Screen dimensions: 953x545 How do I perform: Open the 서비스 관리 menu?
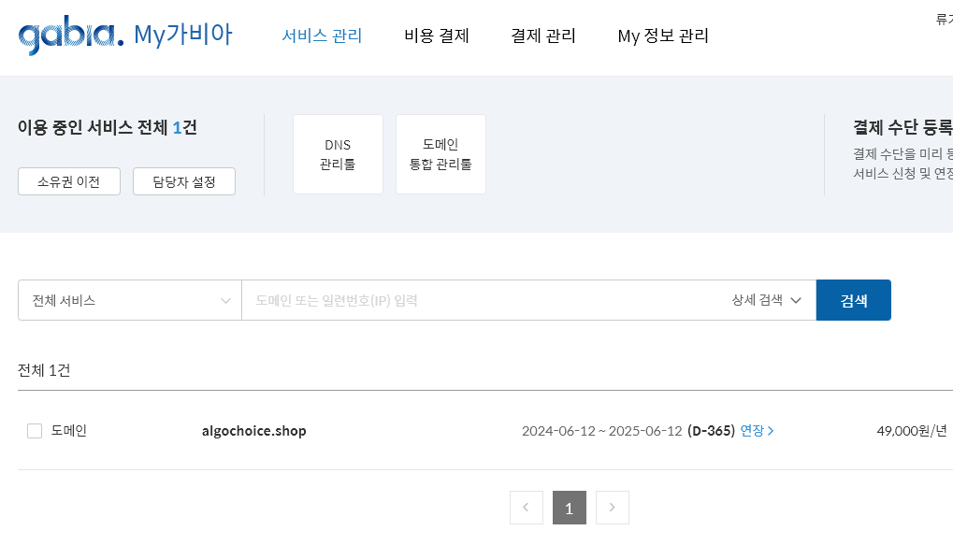(322, 36)
